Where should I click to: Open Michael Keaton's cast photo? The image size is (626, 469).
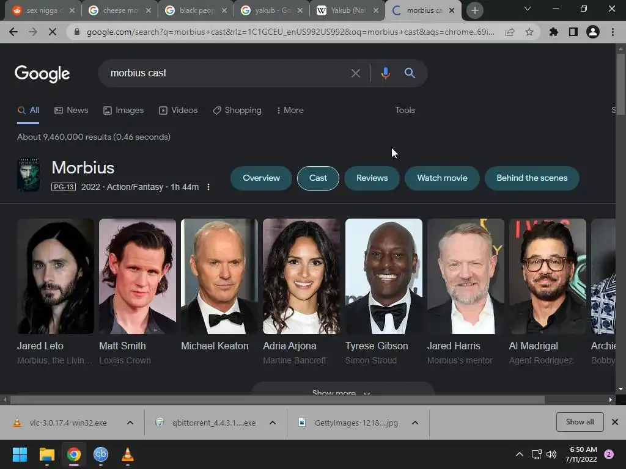219,276
